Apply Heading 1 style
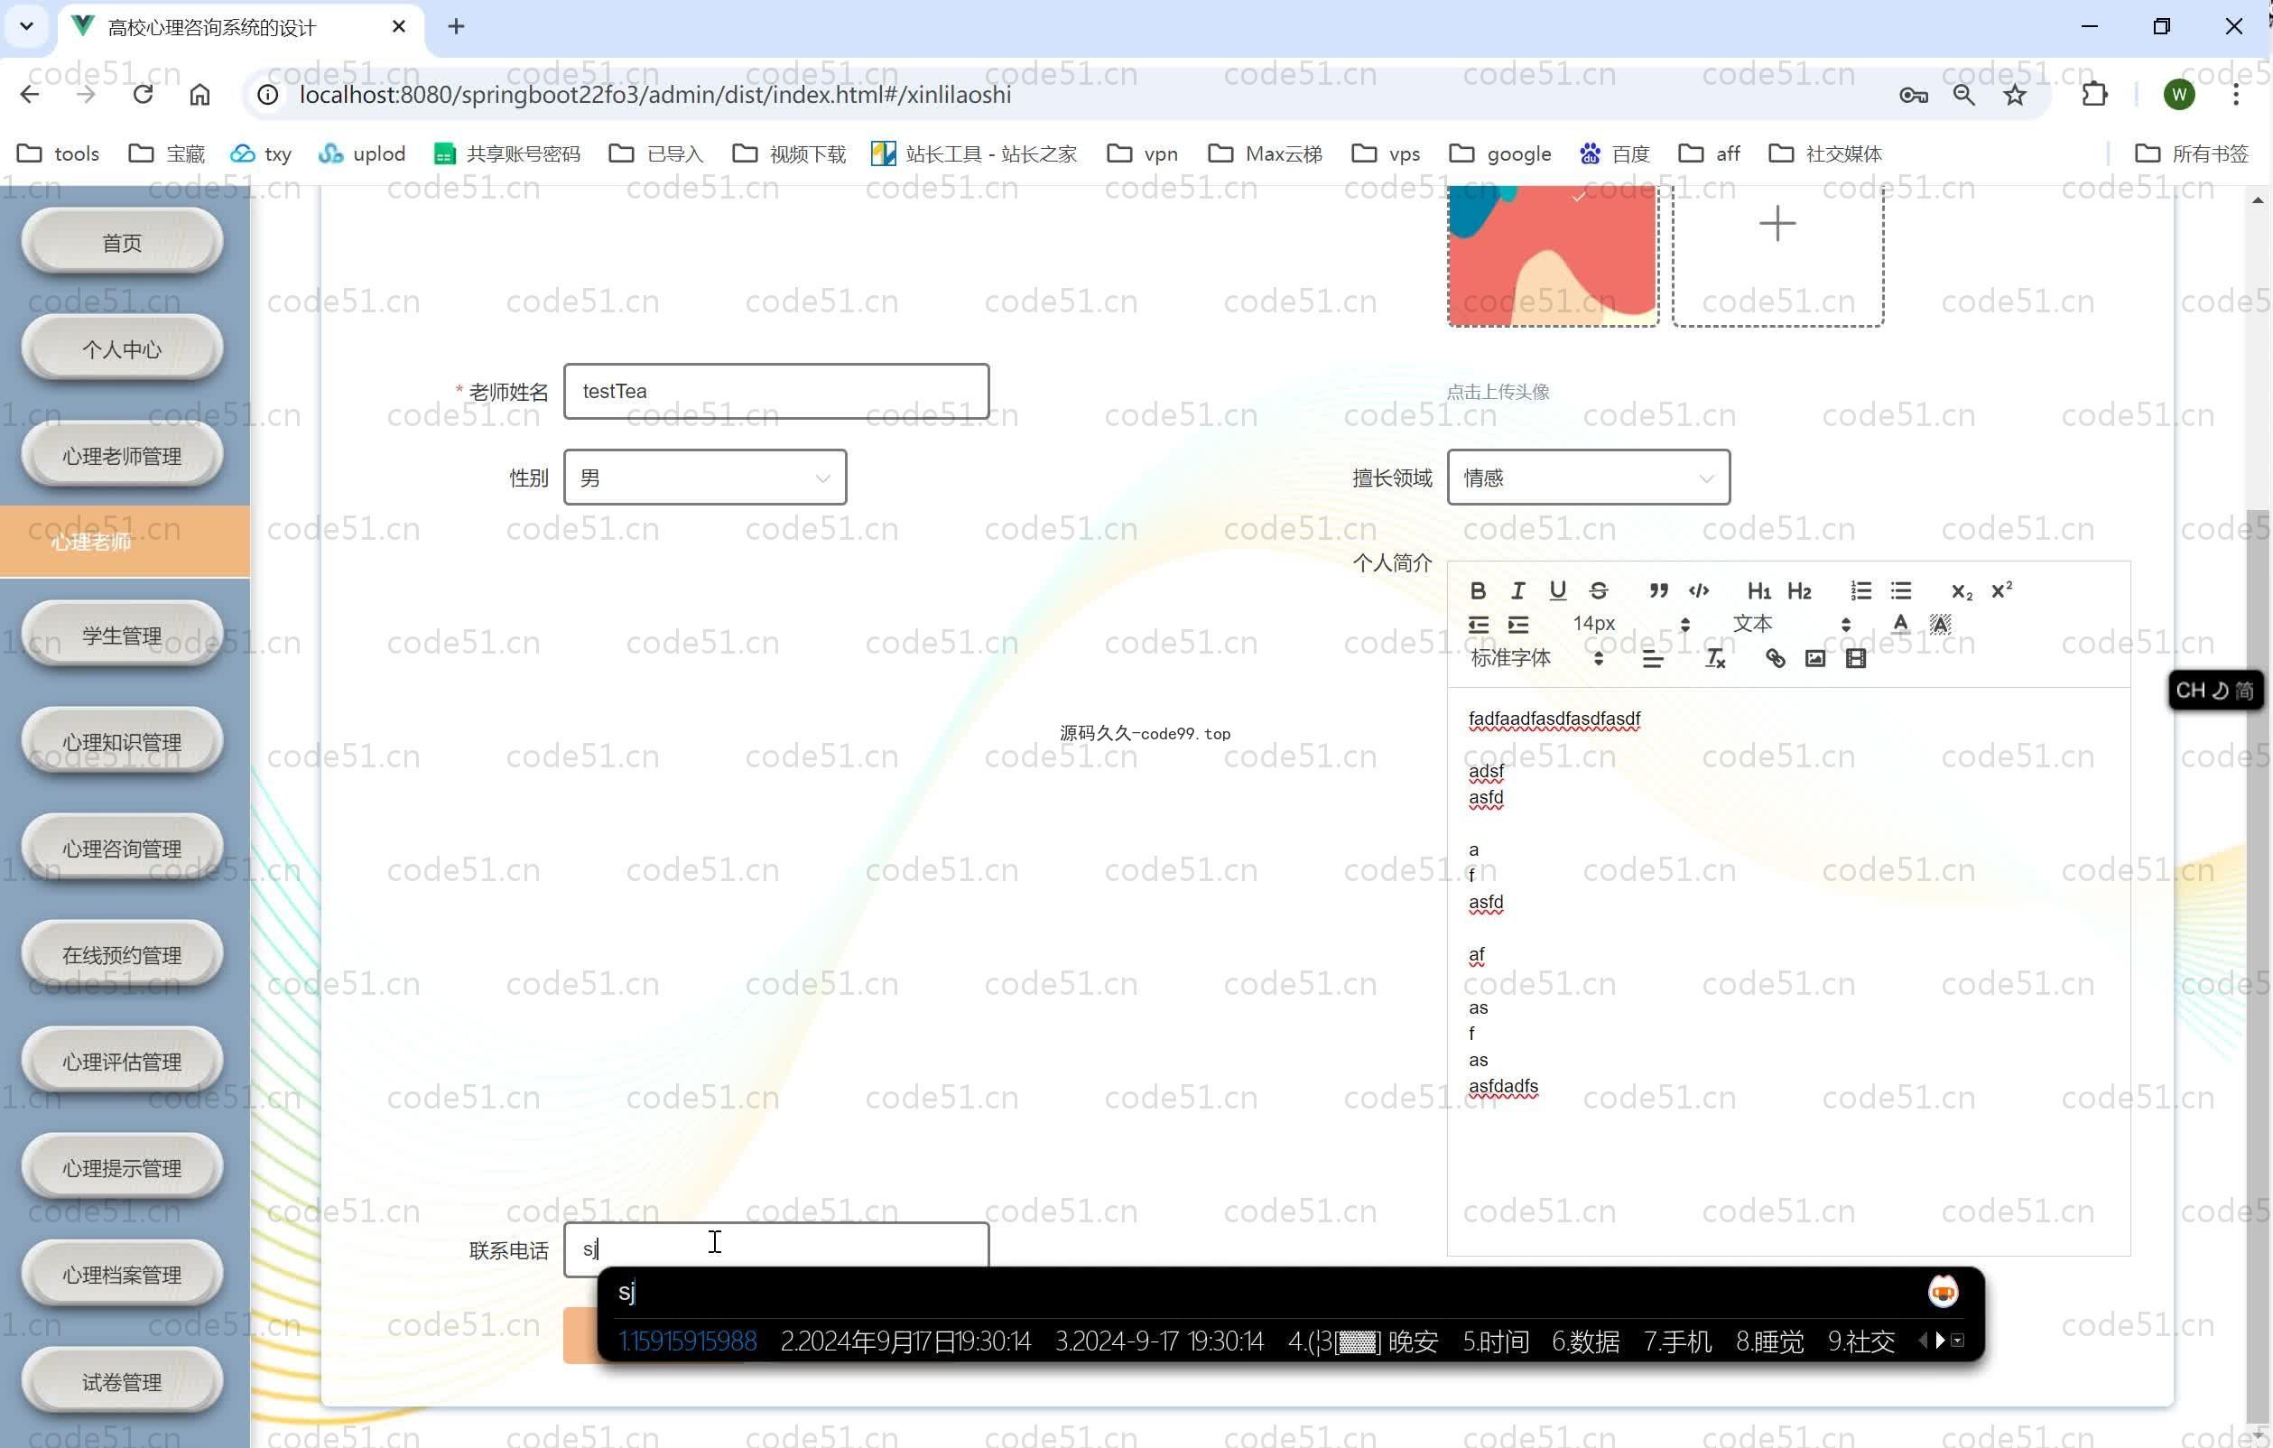Image resolution: width=2273 pixels, height=1448 pixels. (x=1758, y=590)
